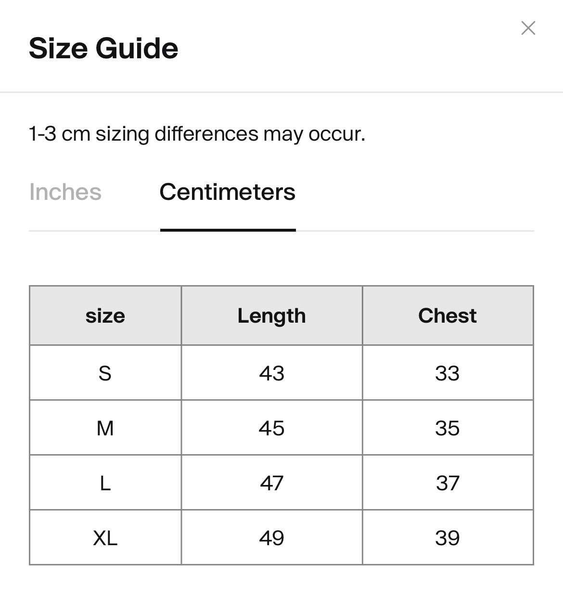Click the length value 43 for size S
The image size is (563, 589).
click(271, 372)
